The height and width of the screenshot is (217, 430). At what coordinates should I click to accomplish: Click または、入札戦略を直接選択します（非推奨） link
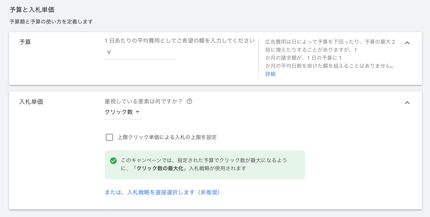point(162,192)
